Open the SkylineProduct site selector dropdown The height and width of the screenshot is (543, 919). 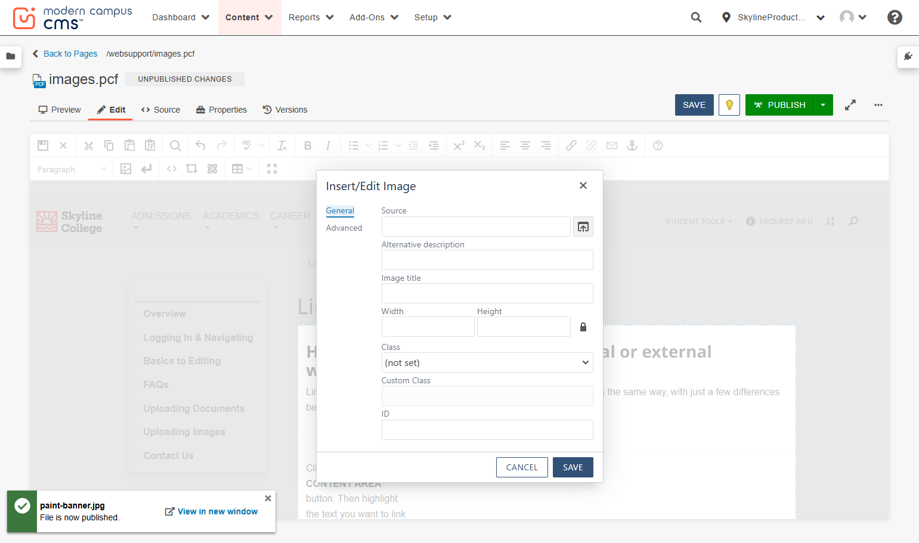(x=773, y=17)
